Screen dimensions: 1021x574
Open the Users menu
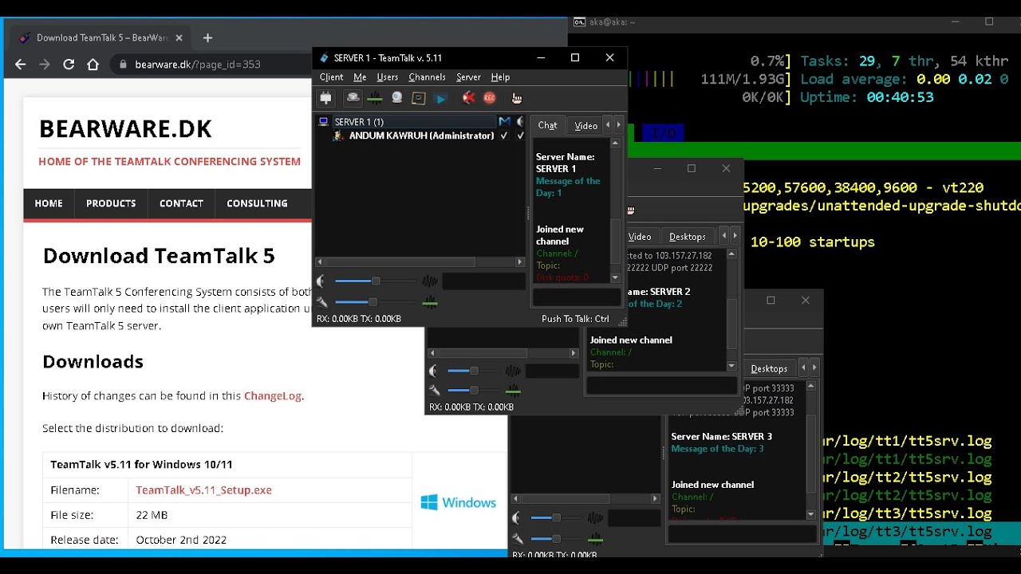[387, 77]
